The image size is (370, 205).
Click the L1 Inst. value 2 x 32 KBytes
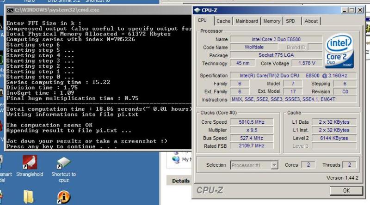pos(334,130)
